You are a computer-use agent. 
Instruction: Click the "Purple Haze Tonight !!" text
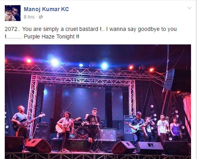(x=52, y=36)
